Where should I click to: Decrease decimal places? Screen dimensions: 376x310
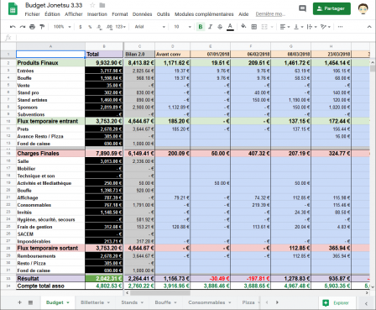tap(99, 27)
